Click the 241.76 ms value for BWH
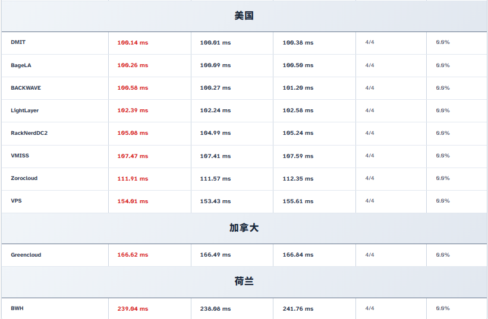Screen dimensions: 488x319 pos(298,309)
